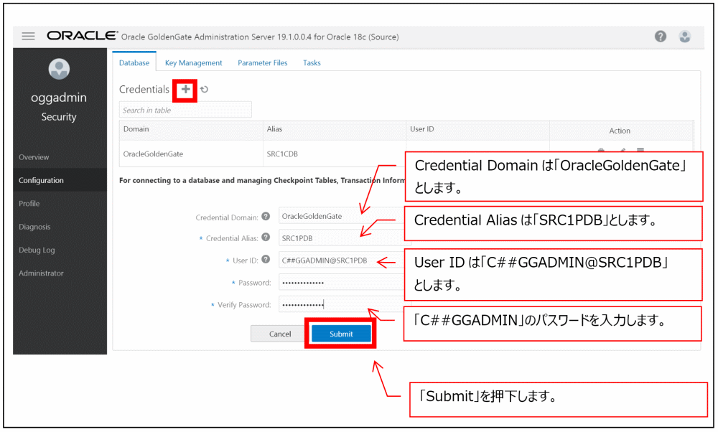Show help for Credential Domain field
Viewport: 718px width, 432px height.
tap(266, 217)
